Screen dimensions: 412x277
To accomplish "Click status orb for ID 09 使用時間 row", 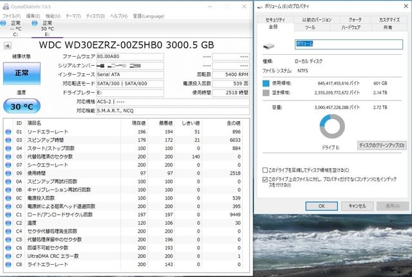I will point(8,173).
